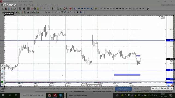Click the undo arrow in the top toolbar
Image resolution: width=175 pixels, height=98 pixels.
(x=45, y=8)
